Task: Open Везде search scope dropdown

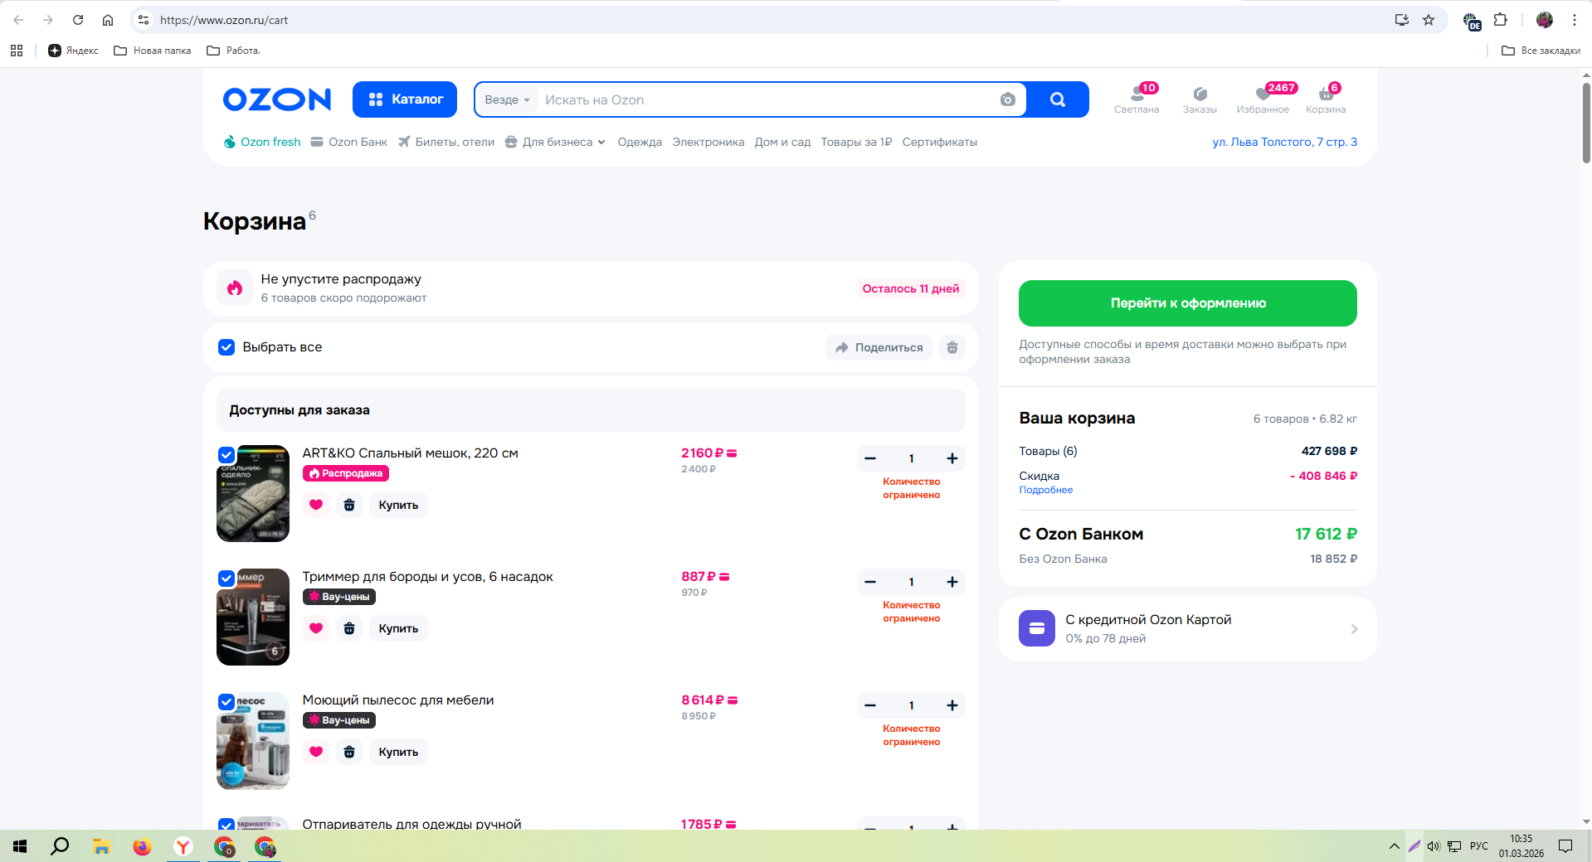Action: pos(507,99)
